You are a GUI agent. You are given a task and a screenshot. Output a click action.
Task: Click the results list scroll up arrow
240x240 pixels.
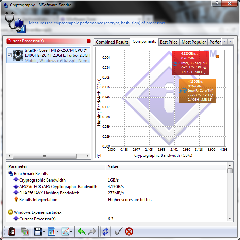tap(230, 165)
